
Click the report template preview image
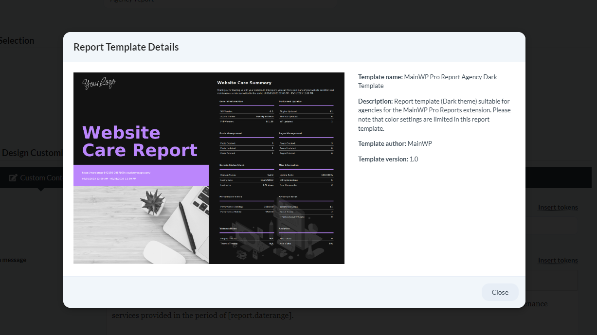point(209,168)
